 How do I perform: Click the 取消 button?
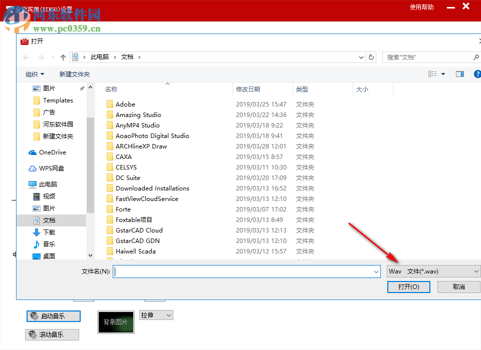pos(458,287)
